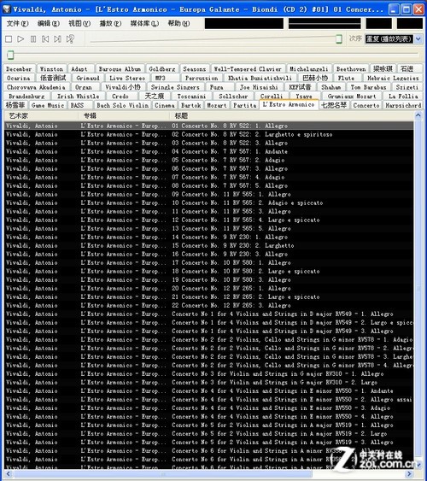Screen dimensions: 427x481
Task: Select the L'Estro Armonico tab
Action: [289, 104]
